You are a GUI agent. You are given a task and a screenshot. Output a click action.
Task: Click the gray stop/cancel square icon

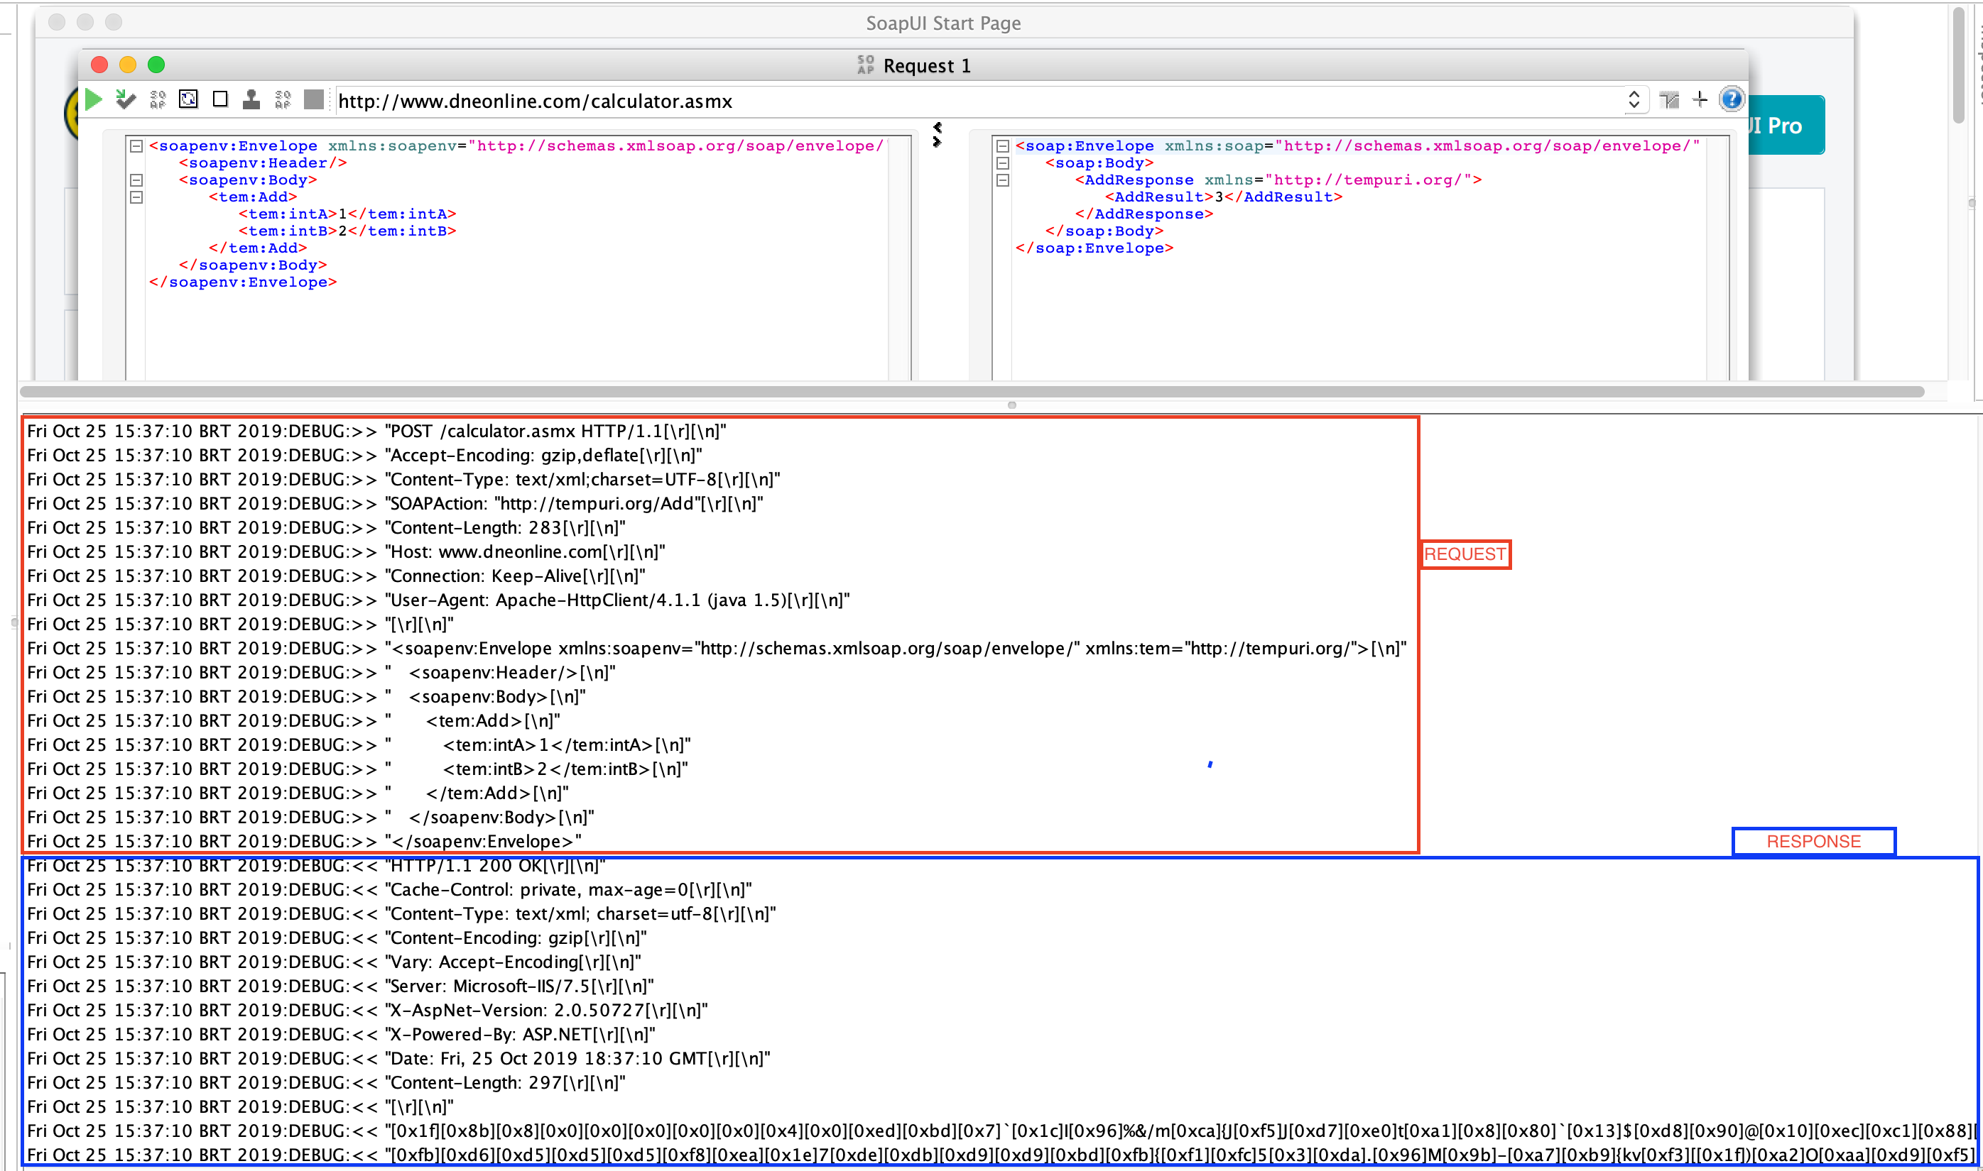pos(313,99)
